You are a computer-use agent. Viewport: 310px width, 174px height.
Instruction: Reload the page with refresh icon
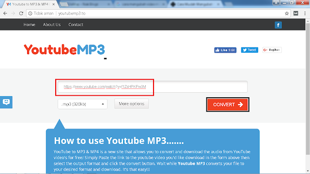pos(21,14)
